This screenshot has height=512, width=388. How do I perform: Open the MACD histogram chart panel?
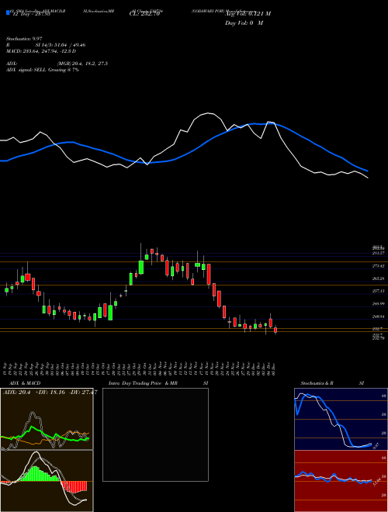(47, 481)
